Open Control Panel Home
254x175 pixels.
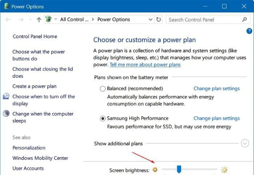[x=35, y=36]
